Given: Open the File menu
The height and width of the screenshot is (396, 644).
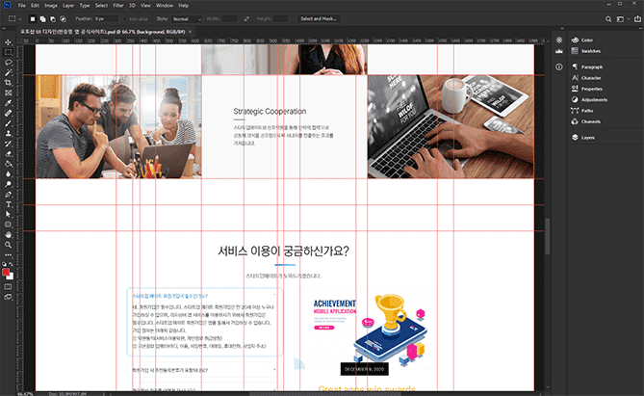Looking at the screenshot, I should click(x=22, y=6).
